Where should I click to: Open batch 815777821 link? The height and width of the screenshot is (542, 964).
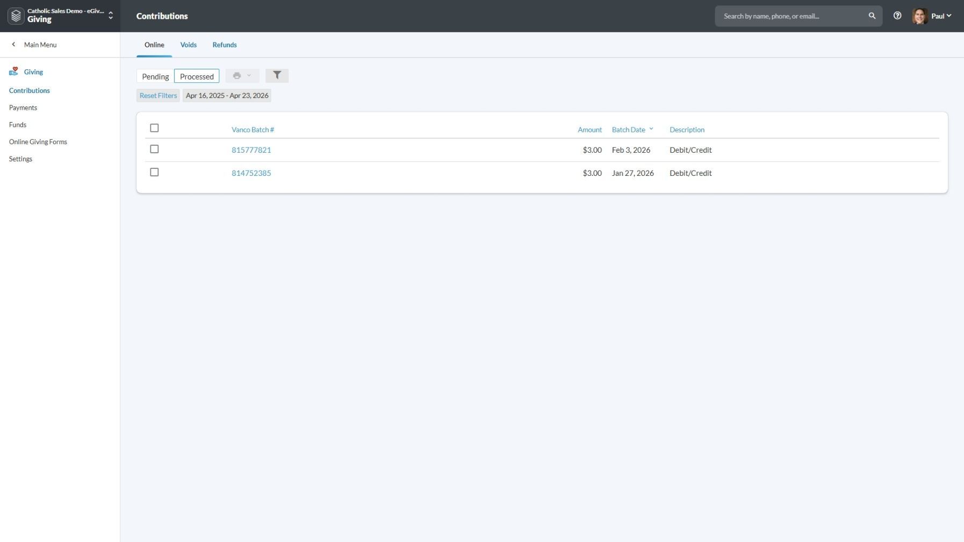(251, 150)
